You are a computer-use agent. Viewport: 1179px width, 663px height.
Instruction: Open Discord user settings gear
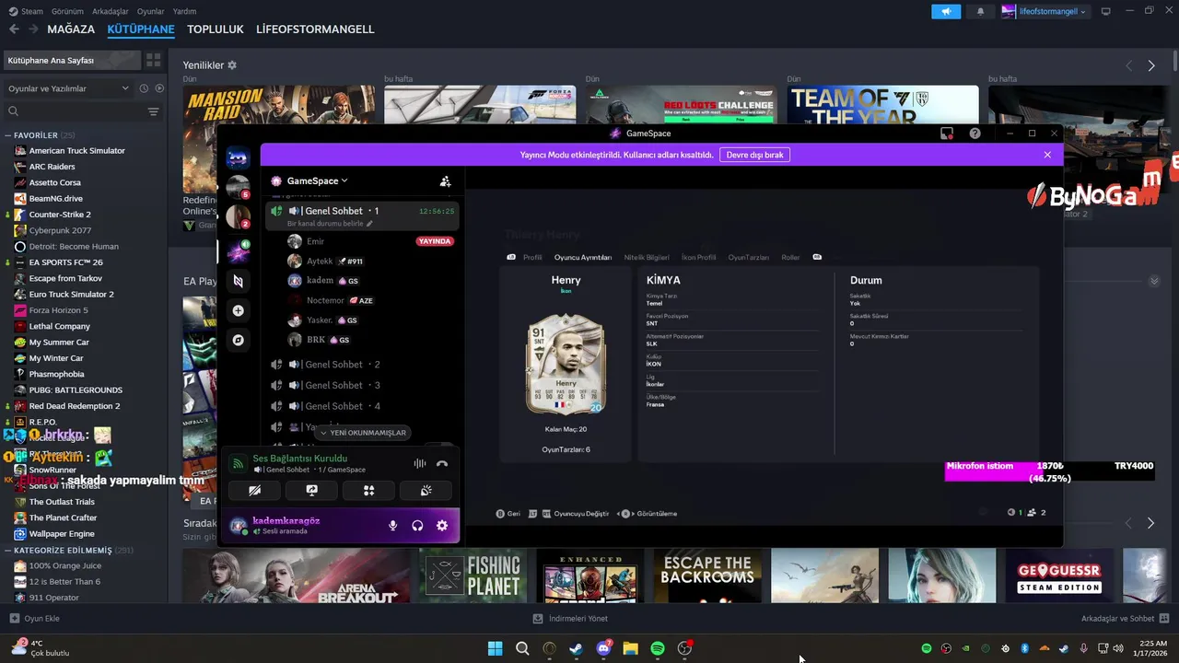tap(442, 526)
